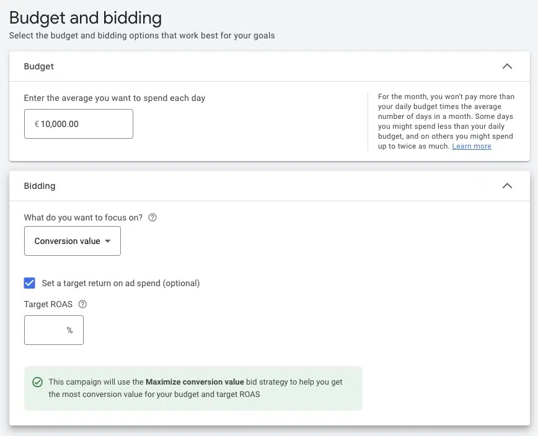Click the Maximize conversion value strategy banner
Screen dimensions: 538x436
pyautogui.click(x=193, y=388)
